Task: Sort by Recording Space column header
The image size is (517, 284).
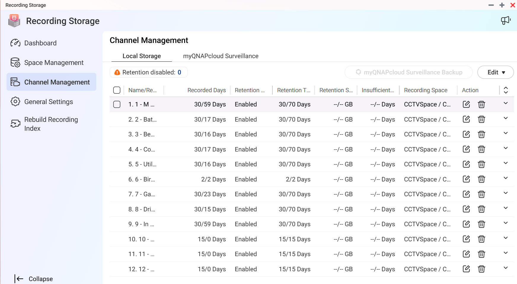Action: click(x=426, y=90)
